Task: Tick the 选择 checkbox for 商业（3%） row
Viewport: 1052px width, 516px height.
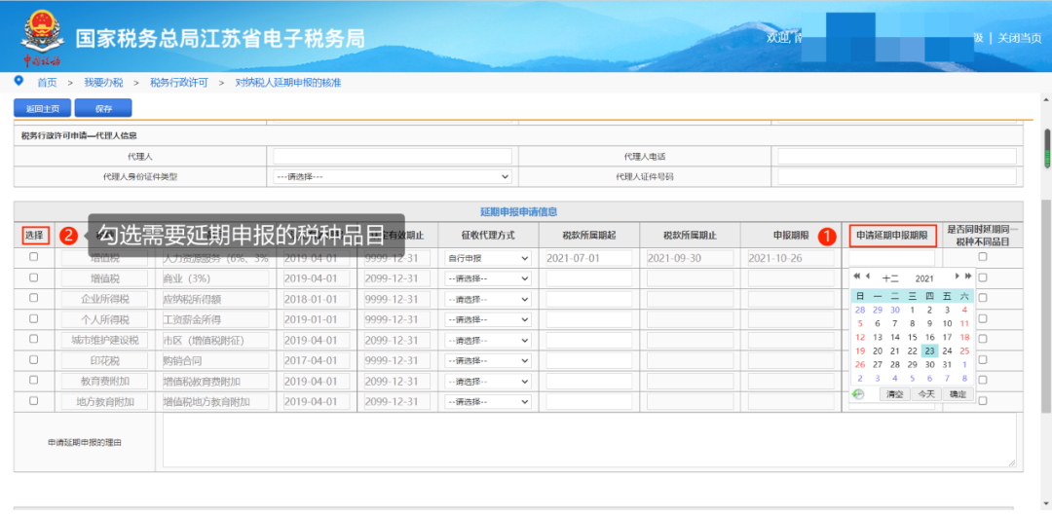Action: coord(33,277)
